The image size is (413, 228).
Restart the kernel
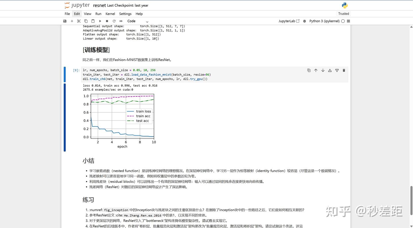pyautogui.click(x=114, y=21)
